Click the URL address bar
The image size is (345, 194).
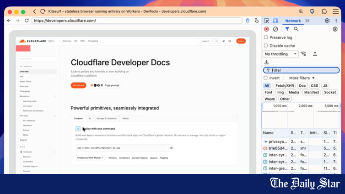(x=137, y=21)
